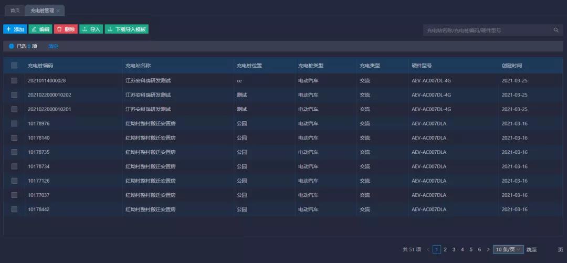This screenshot has width=567, height=263.
Task: Go to the next page arrow
Action: tap(488, 249)
